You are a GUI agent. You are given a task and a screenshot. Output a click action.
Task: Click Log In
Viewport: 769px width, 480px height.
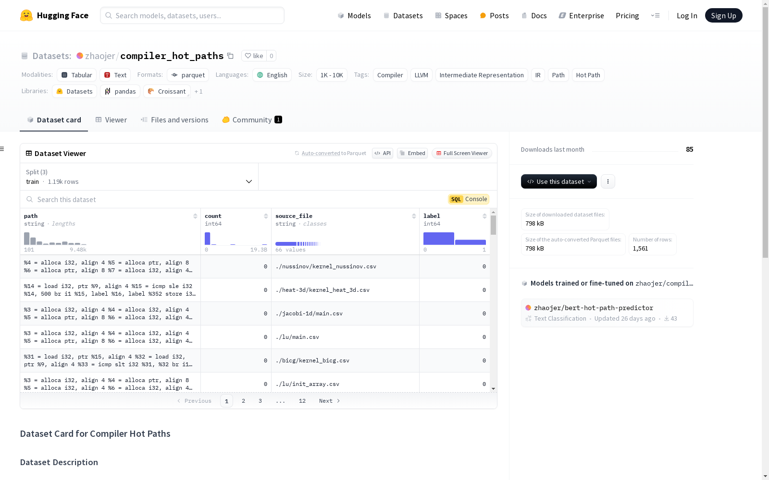687,15
